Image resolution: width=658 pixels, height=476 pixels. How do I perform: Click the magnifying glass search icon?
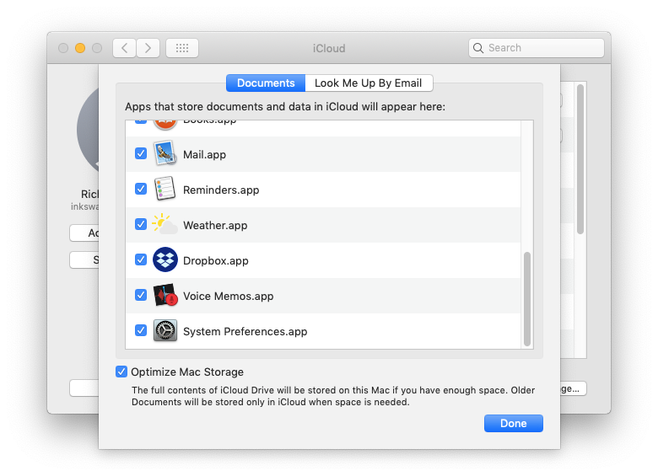coord(478,48)
